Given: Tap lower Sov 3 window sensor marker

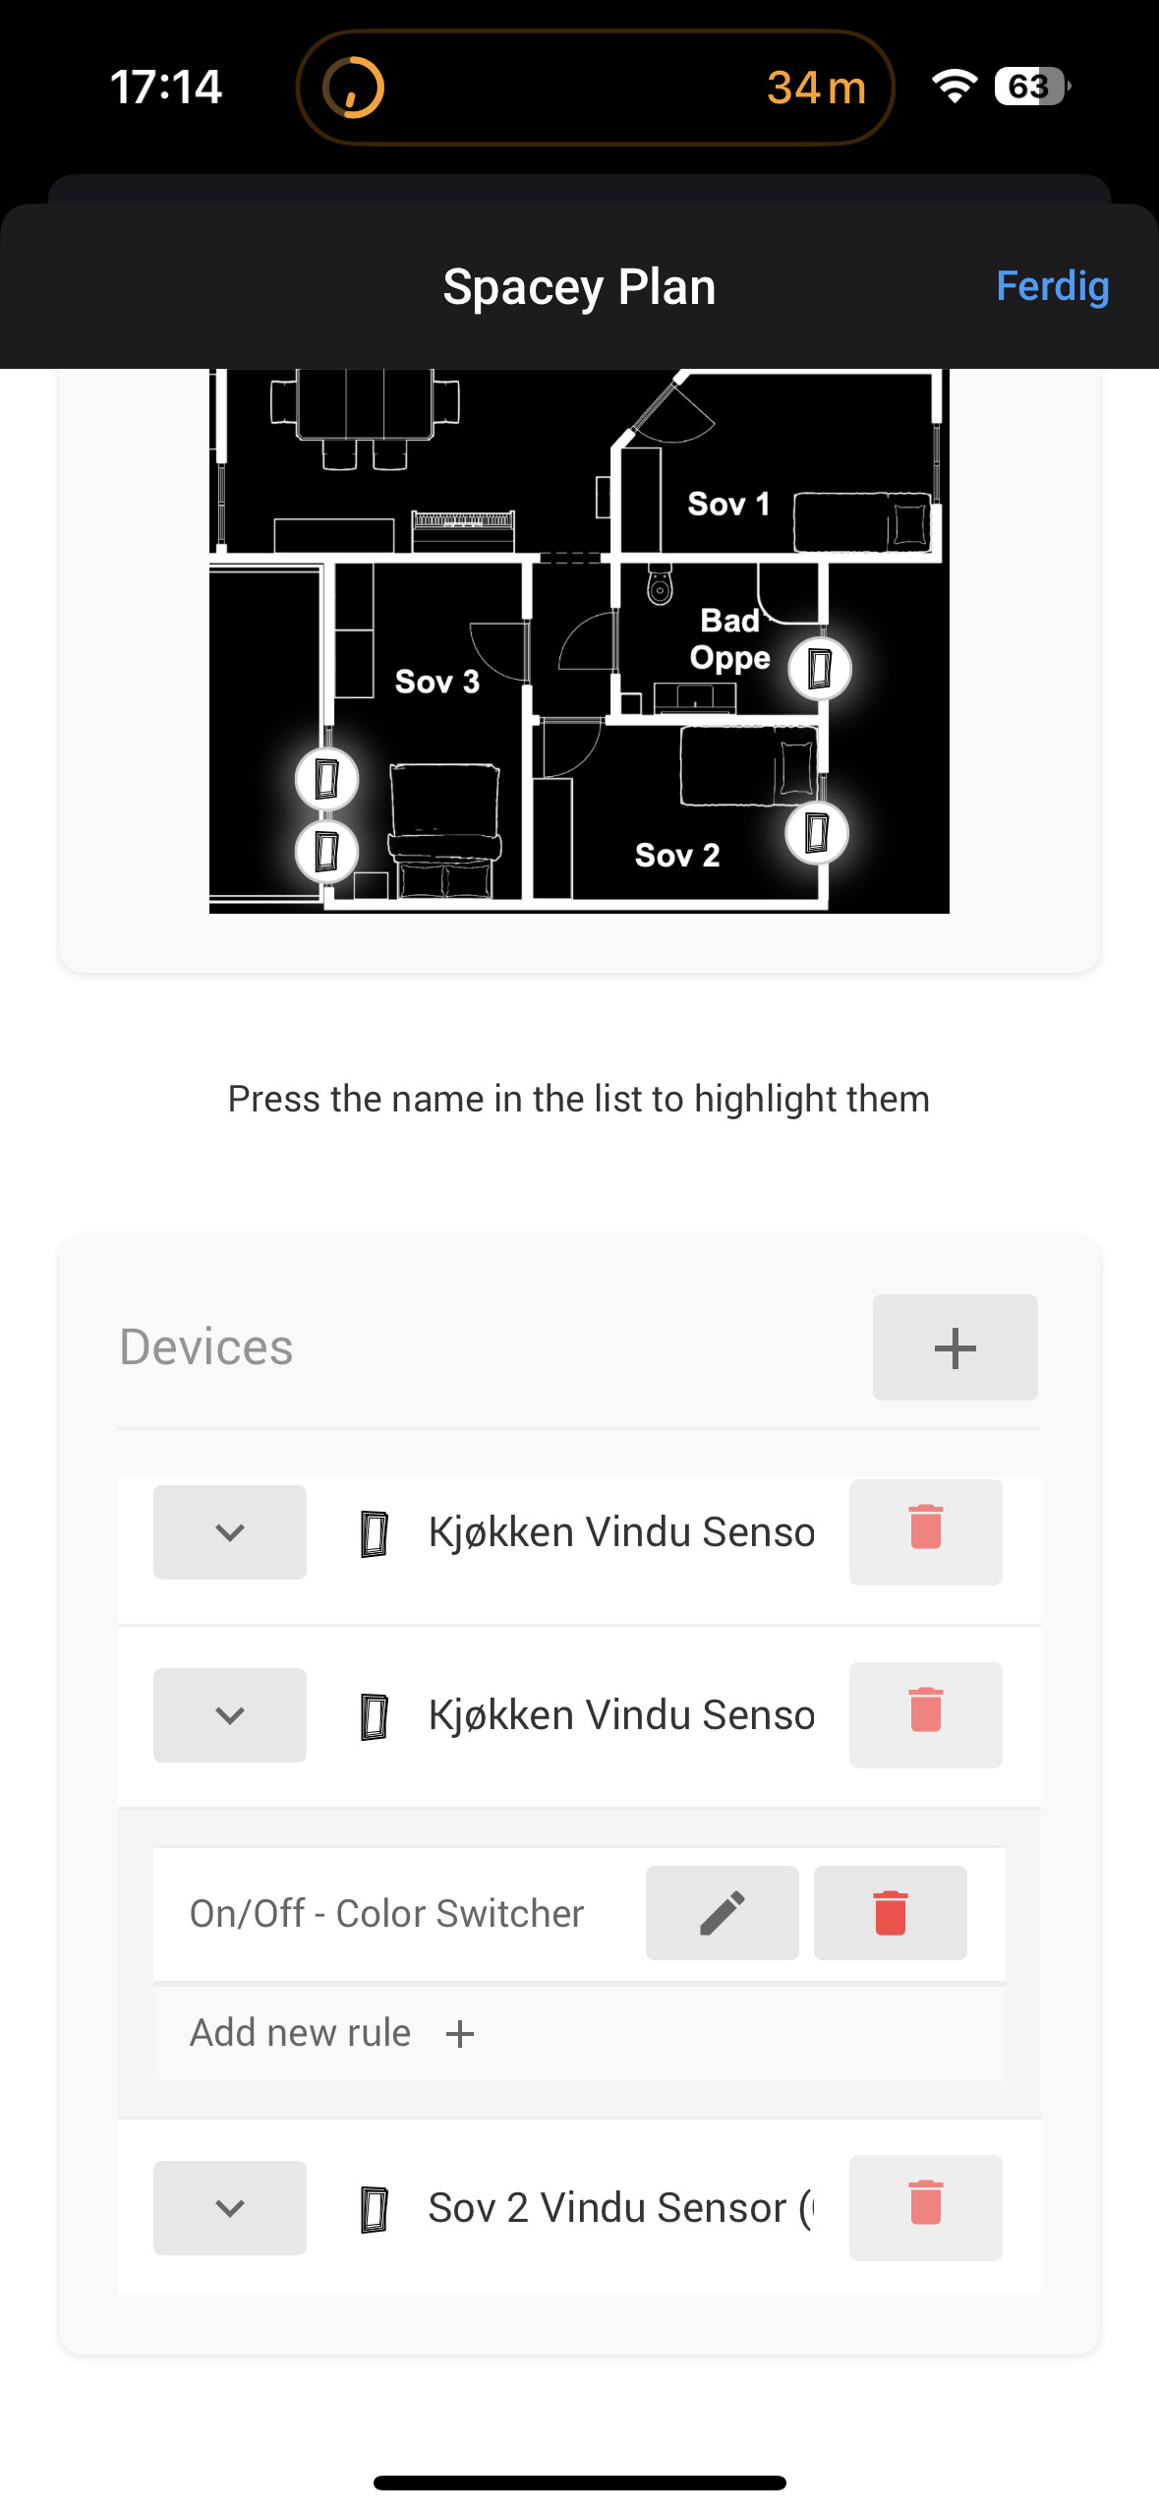Looking at the screenshot, I should click(x=326, y=851).
